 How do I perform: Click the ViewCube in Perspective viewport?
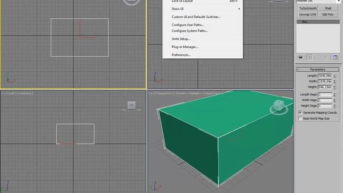click(x=279, y=107)
